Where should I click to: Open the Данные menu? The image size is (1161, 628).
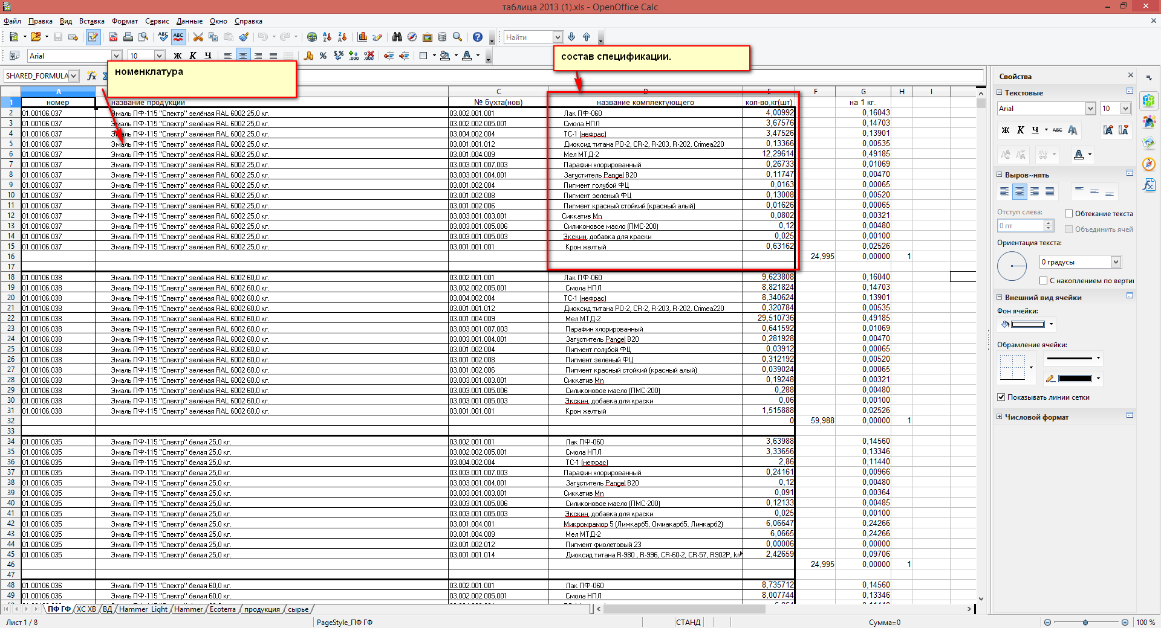pos(189,21)
